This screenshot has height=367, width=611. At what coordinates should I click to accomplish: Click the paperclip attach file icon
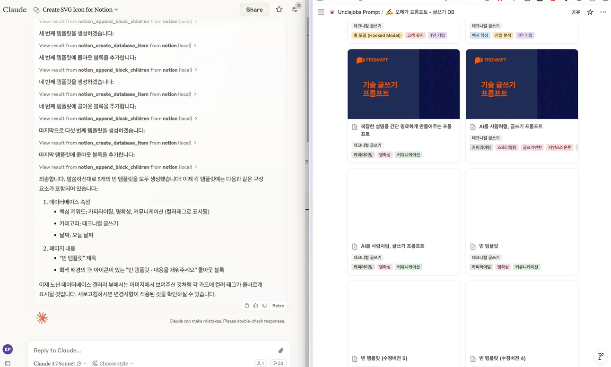281,350
